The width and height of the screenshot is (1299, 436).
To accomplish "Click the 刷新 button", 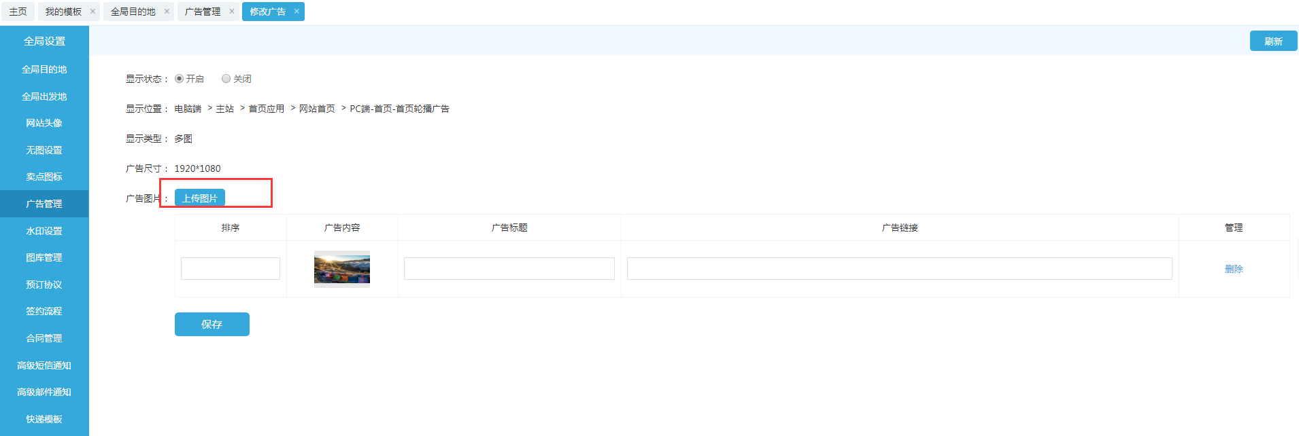I will pyautogui.click(x=1273, y=41).
